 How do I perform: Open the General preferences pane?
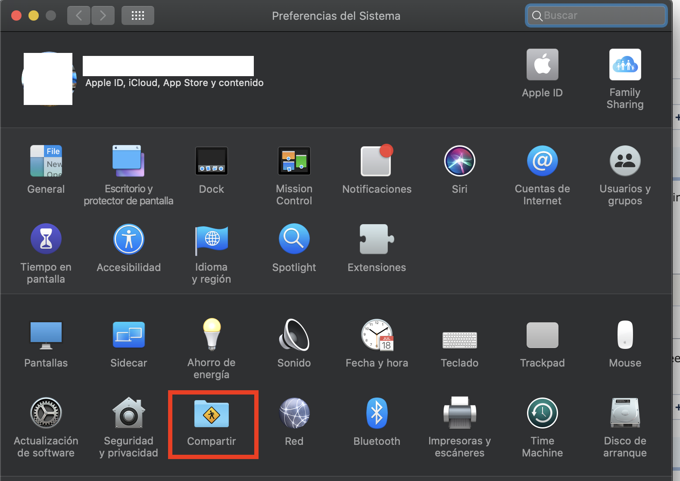(46, 161)
